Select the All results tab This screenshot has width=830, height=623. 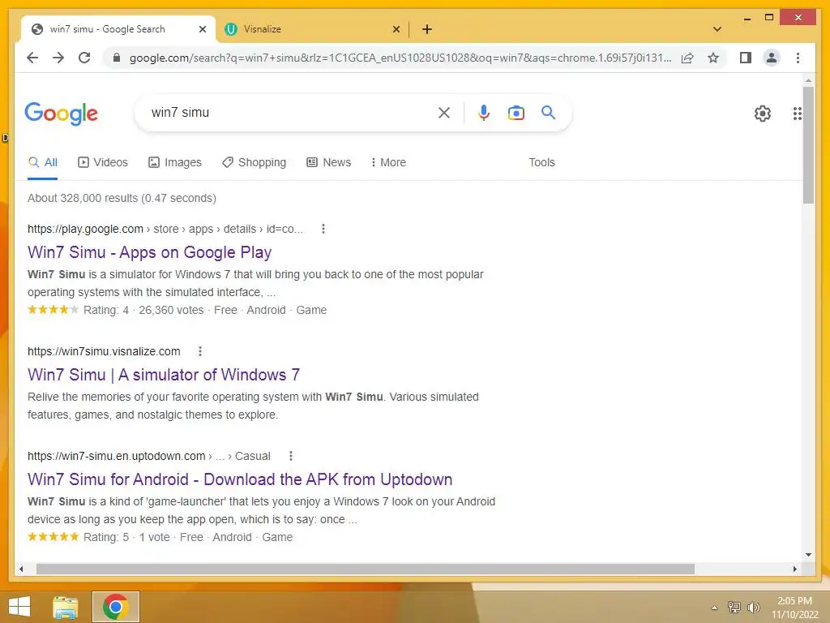tap(43, 162)
